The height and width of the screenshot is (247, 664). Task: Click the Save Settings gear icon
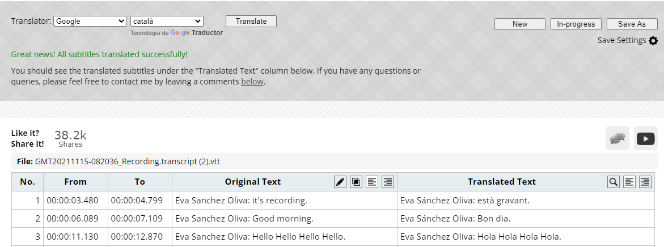(x=653, y=41)
